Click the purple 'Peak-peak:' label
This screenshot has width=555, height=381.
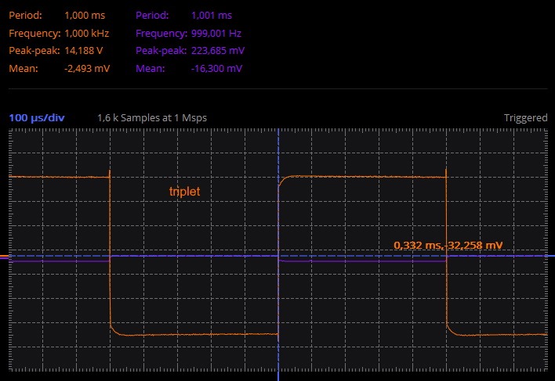coord(161,51)
